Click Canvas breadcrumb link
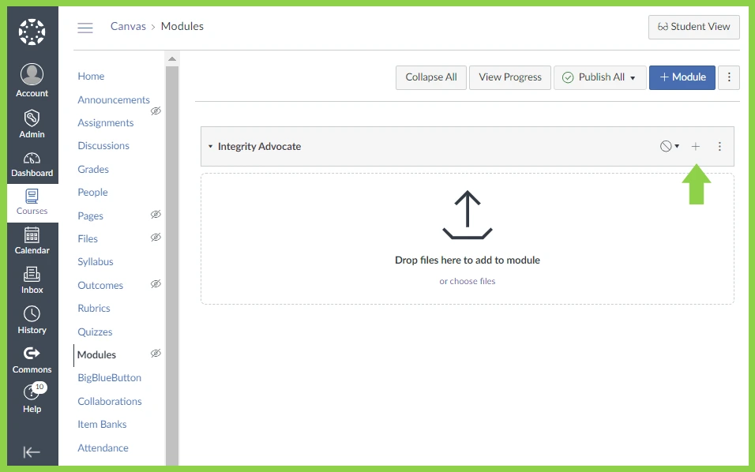The width and height of the screenshot is (755, 472). [x=128, y=27]
